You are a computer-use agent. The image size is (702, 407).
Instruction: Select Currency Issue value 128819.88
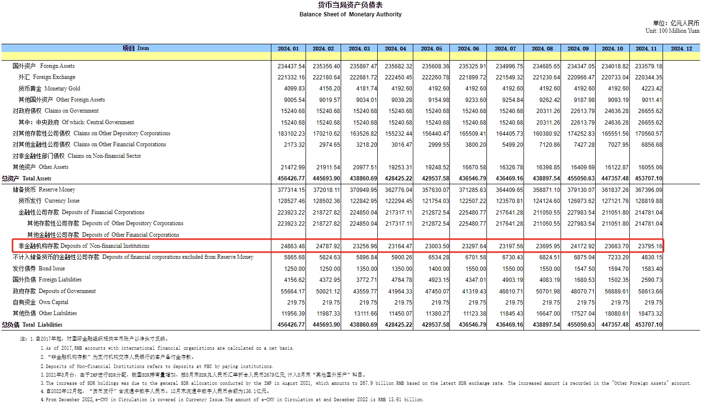[649, 201]
